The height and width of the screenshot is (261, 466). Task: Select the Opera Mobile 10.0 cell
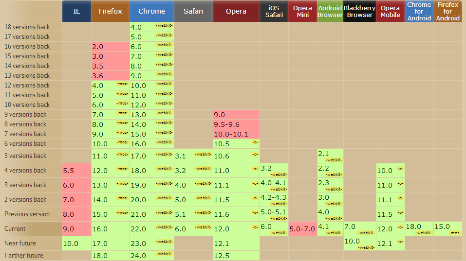(390, 171)
